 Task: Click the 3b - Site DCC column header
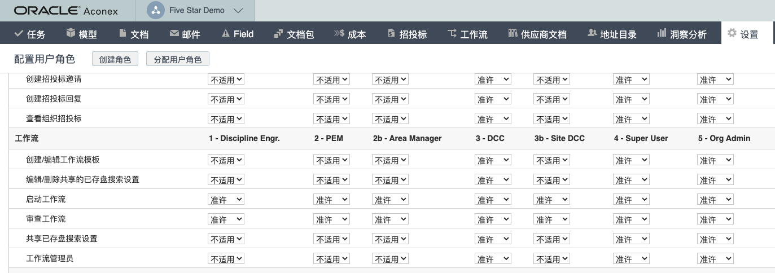click(x=559, y=138)
